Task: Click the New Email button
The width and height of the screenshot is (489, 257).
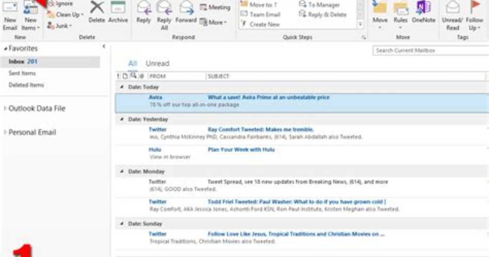Action: coord(10,16)
